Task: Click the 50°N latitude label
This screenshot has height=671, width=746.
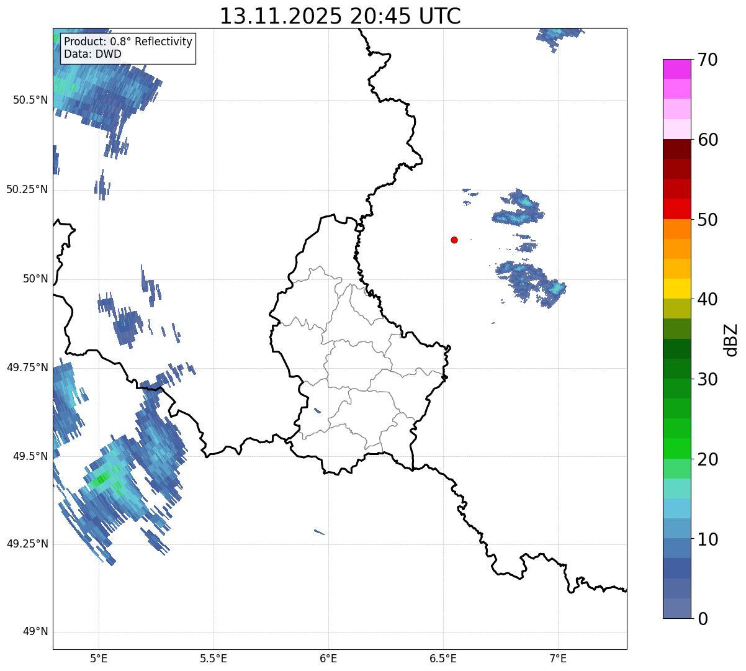Action: [35, 279]
